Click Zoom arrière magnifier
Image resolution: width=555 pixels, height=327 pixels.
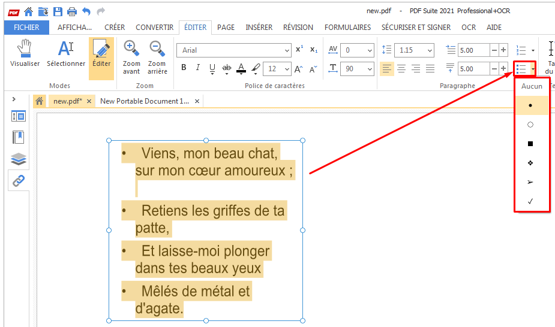pyautogui.click(x=157, y=57)
